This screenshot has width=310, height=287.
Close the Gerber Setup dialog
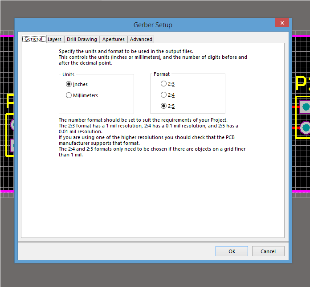click(282, 24)
